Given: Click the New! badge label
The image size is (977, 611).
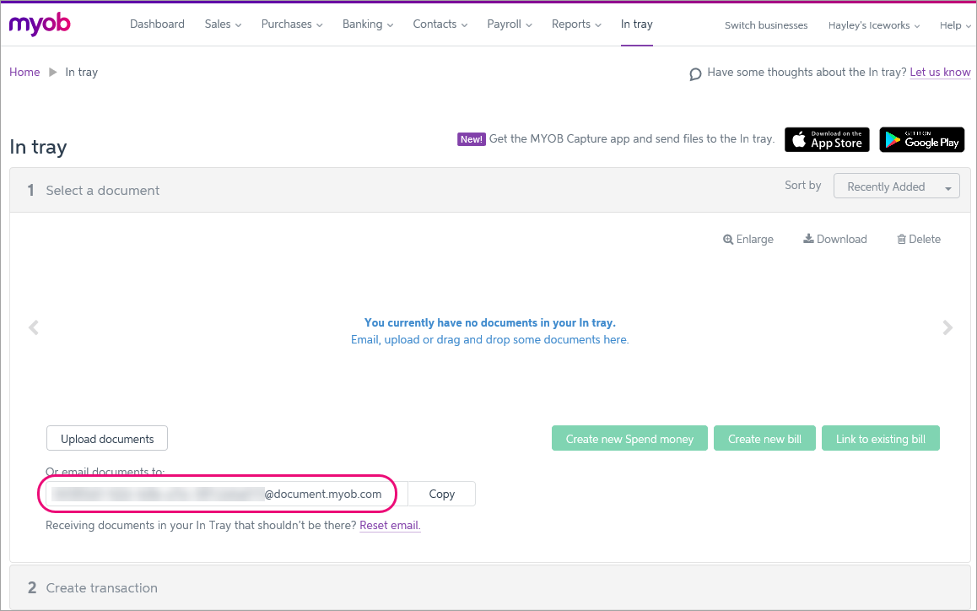Looking at the screenshot, I should pyautogui.click(x=471, y=139).
